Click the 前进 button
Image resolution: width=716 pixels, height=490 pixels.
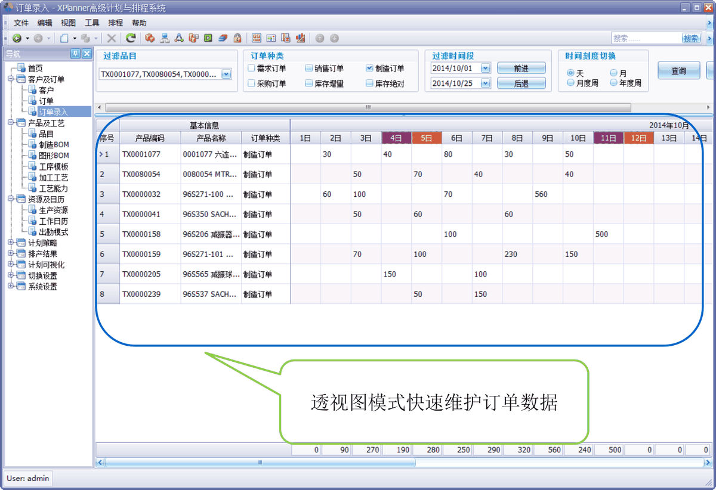pyautogui.click(x=521, y=68)
